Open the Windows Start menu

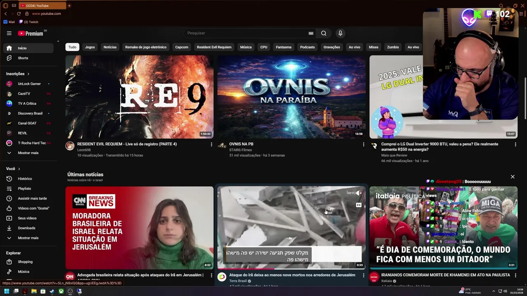pos(7,291)
